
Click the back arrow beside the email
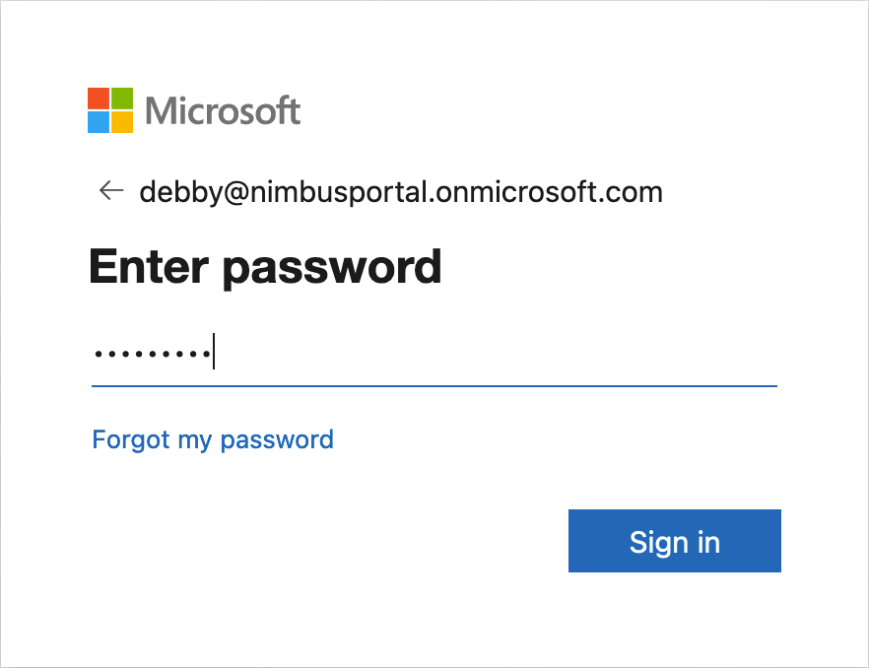click(110, 191)
